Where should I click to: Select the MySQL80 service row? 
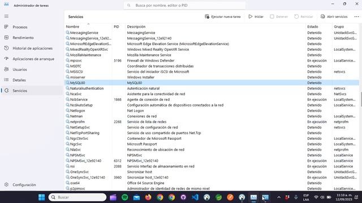click(212, 83)
